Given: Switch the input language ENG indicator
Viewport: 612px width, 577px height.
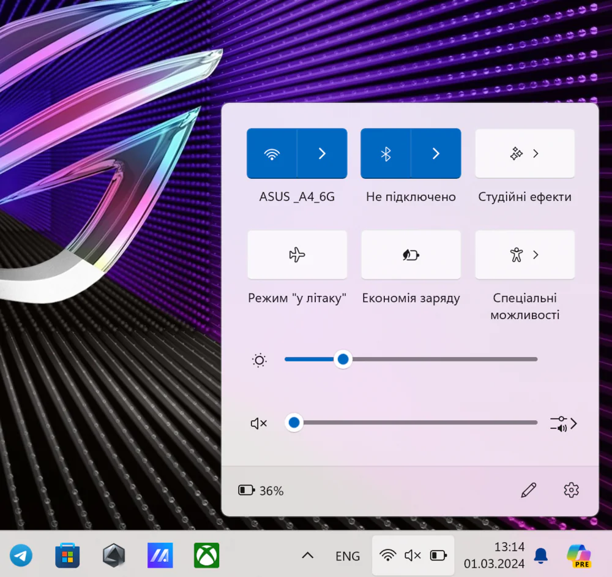Looking at the screenshot, I should click(x=348, y=556).
